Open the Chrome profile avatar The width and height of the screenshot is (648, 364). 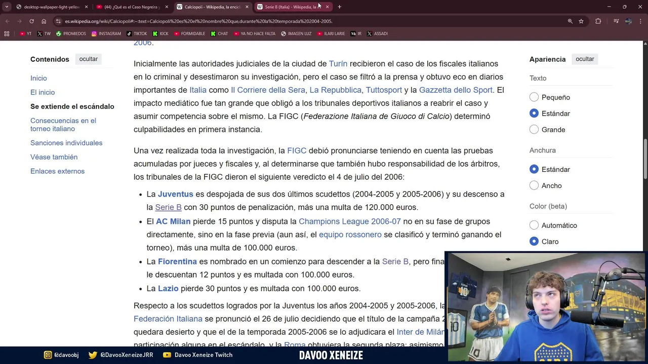pos(628,21)
